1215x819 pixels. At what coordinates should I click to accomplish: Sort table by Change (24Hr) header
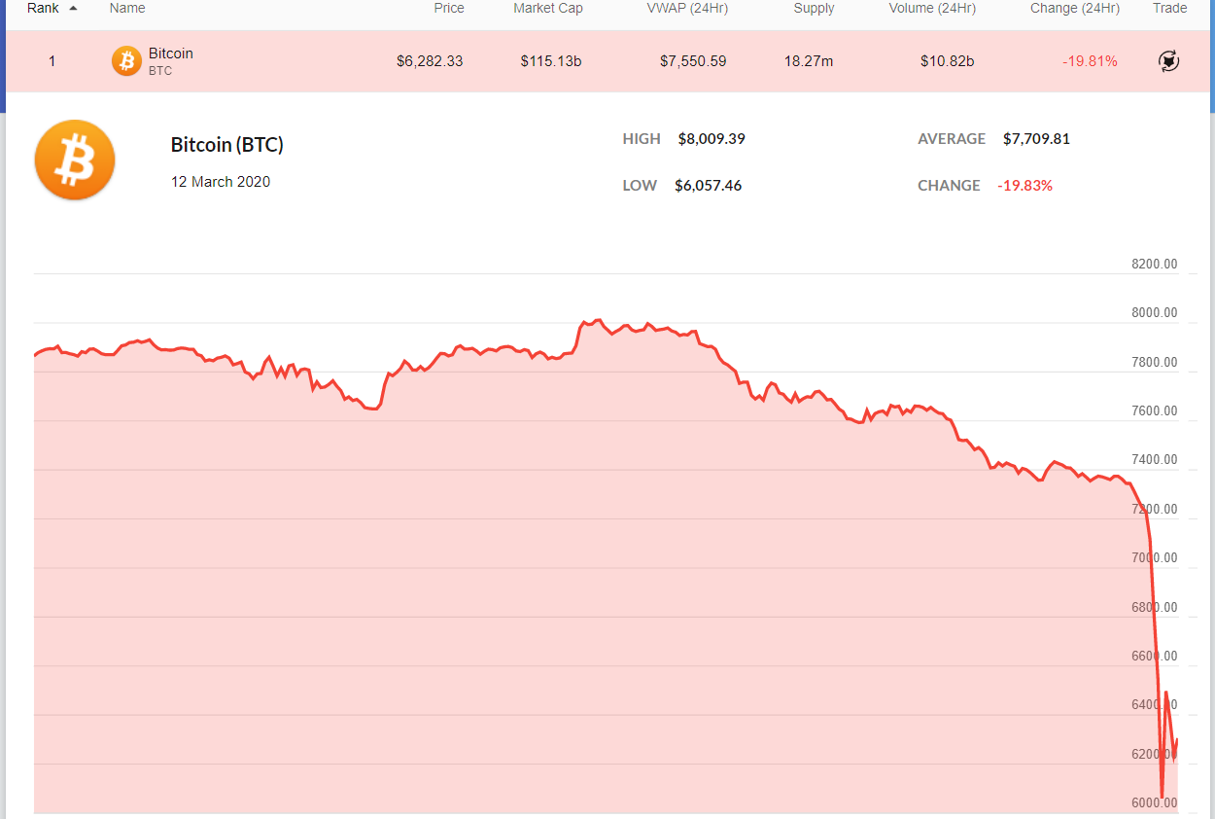pos(1075,8)
